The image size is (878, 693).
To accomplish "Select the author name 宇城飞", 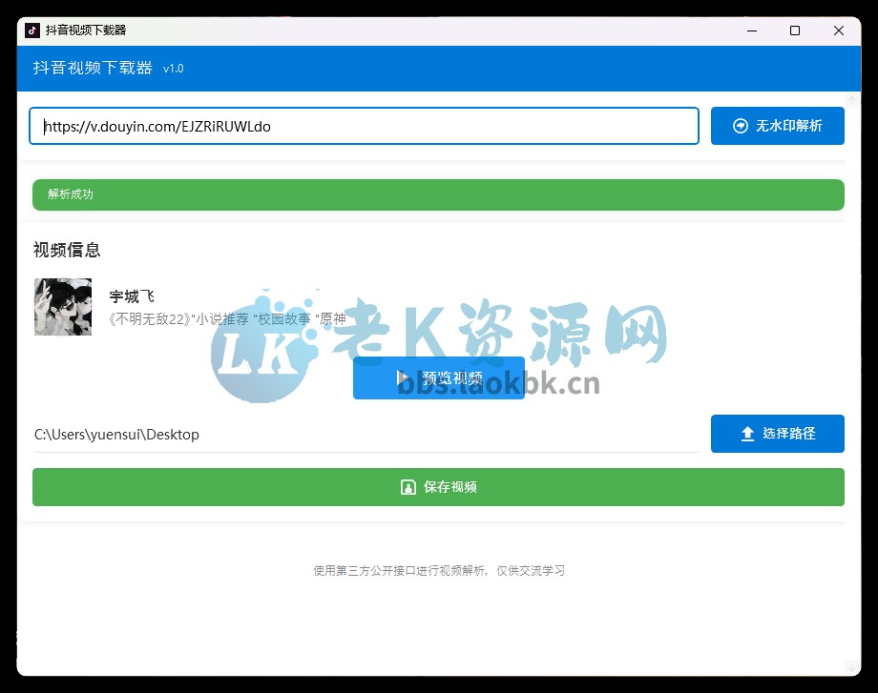I will [132, 296].
